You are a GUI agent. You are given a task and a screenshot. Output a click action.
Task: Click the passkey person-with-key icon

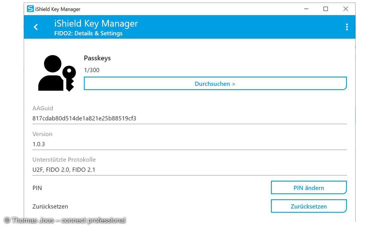(x=56, y=73)
